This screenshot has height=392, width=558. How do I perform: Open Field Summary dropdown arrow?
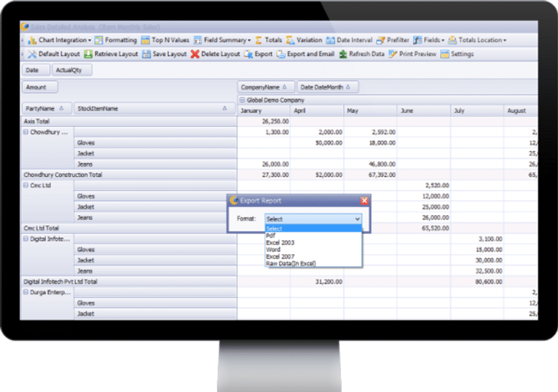(x=249, y=41)
